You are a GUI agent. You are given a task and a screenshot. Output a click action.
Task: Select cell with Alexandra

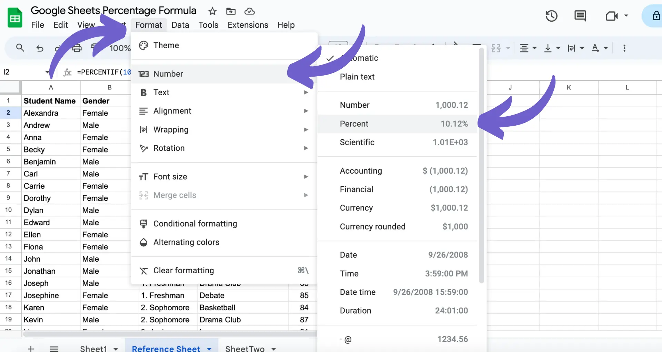(x=51, y=113)
